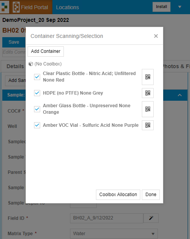Scan QR code for Amber Glass Bottle
The height and width of the screenshot is (239, 190).
[148, 109]
